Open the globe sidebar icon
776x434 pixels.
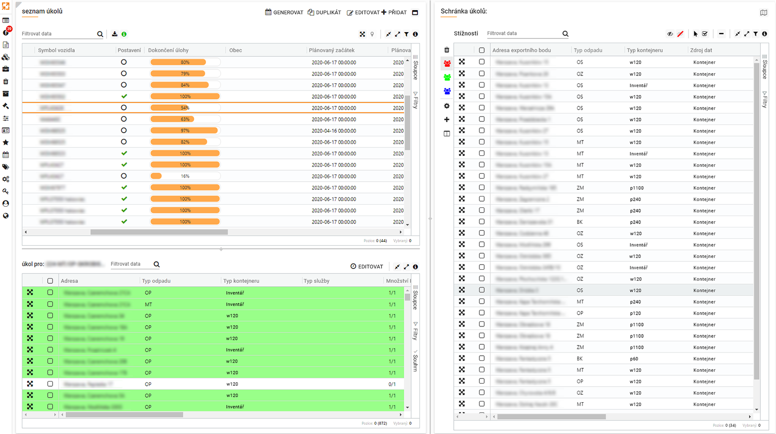5,216
